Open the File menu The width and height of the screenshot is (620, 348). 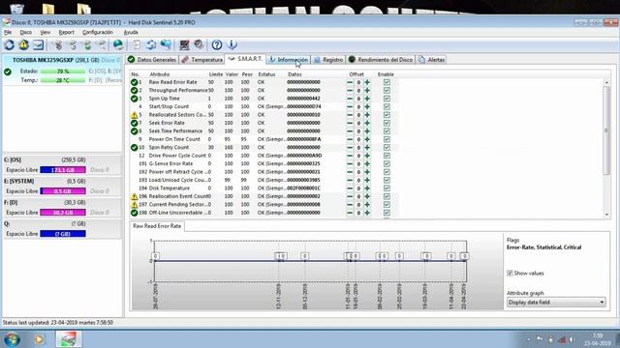[x=8, y=32]
